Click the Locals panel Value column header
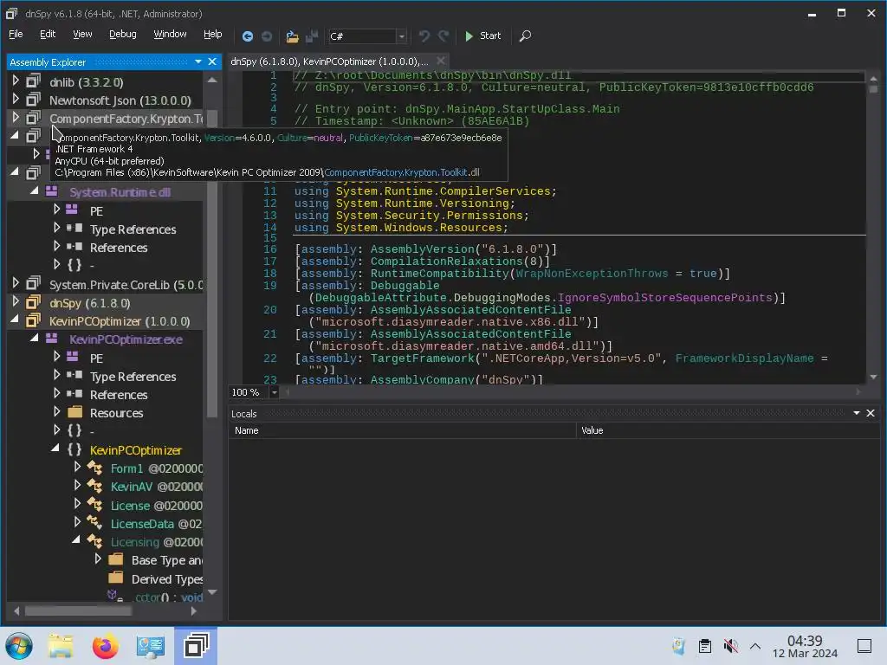The height and width of the screenshot is (665, 887). pyautogui.click(x=728, y=430)
